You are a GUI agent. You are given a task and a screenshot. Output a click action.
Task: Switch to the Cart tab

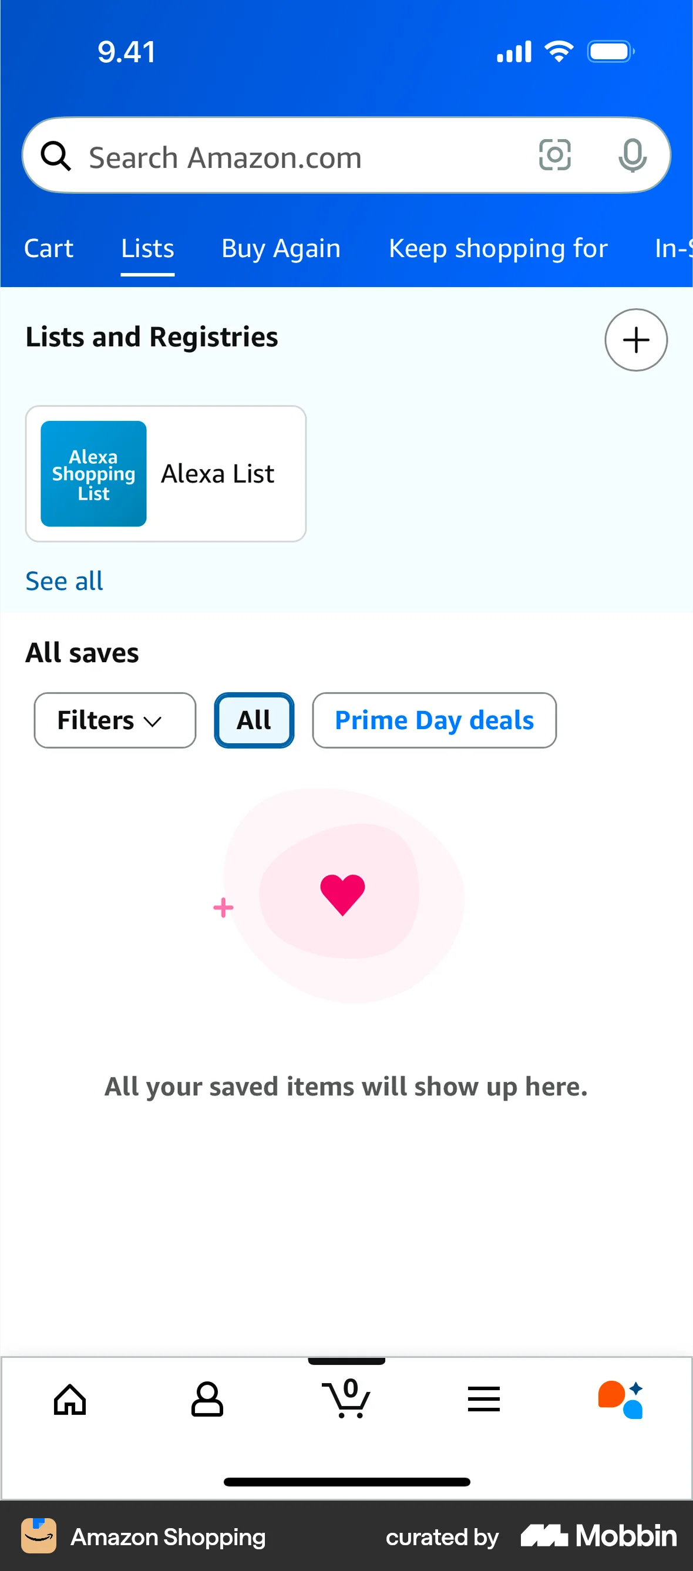(49, 248)
